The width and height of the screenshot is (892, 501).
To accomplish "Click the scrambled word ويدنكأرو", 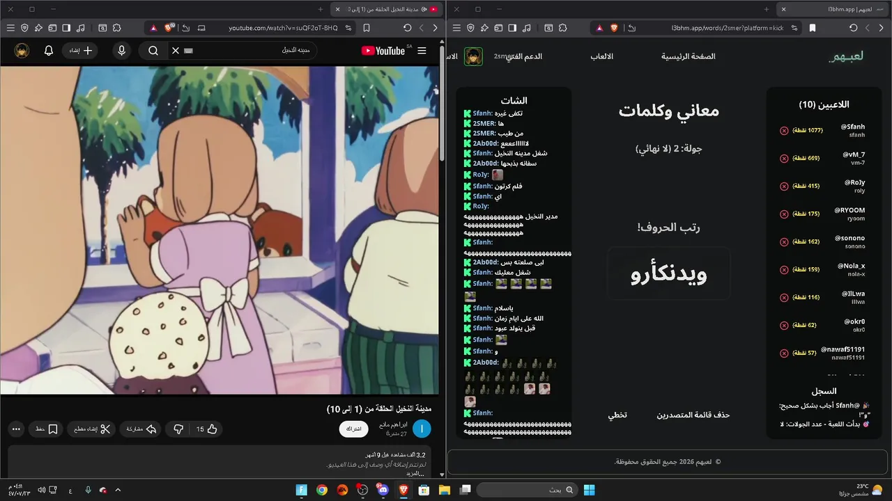I will coord(669,273).
